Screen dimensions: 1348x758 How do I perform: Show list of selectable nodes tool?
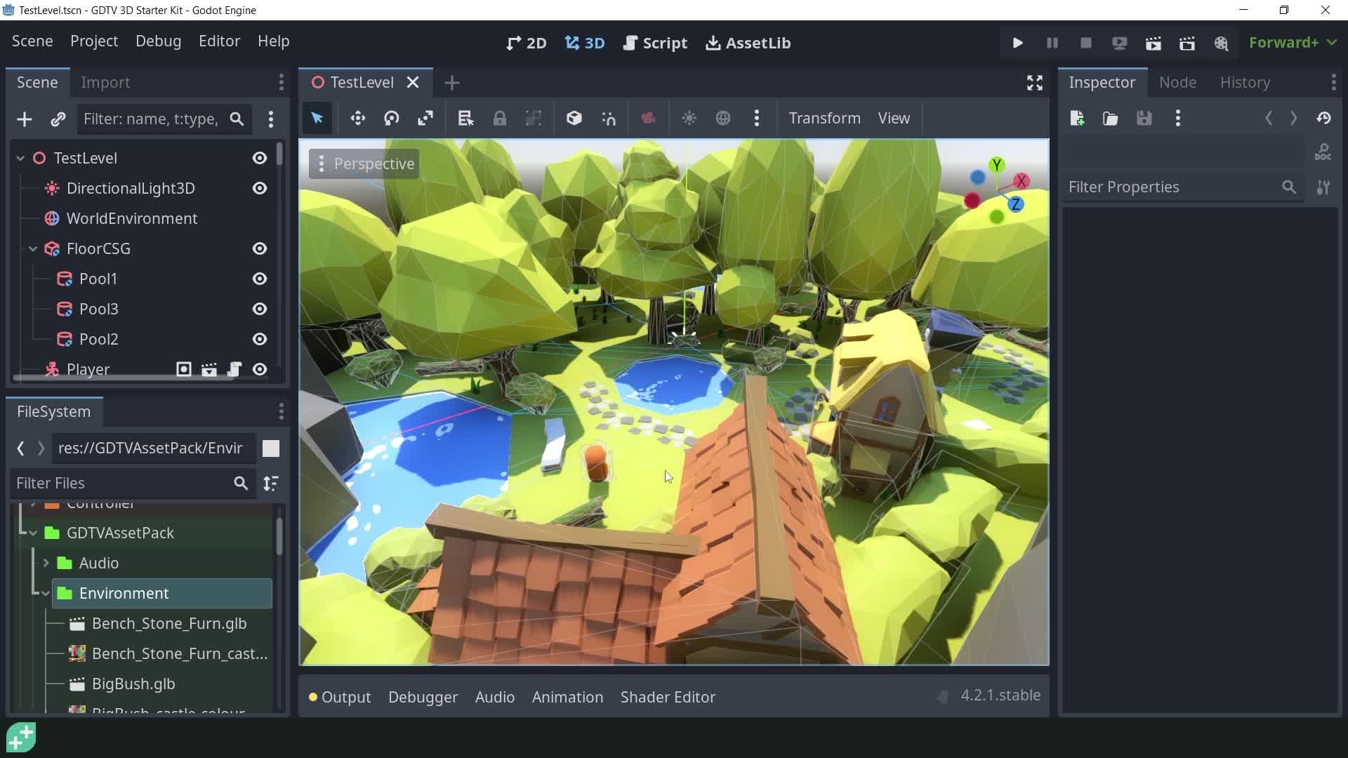[x=465, y=118]
